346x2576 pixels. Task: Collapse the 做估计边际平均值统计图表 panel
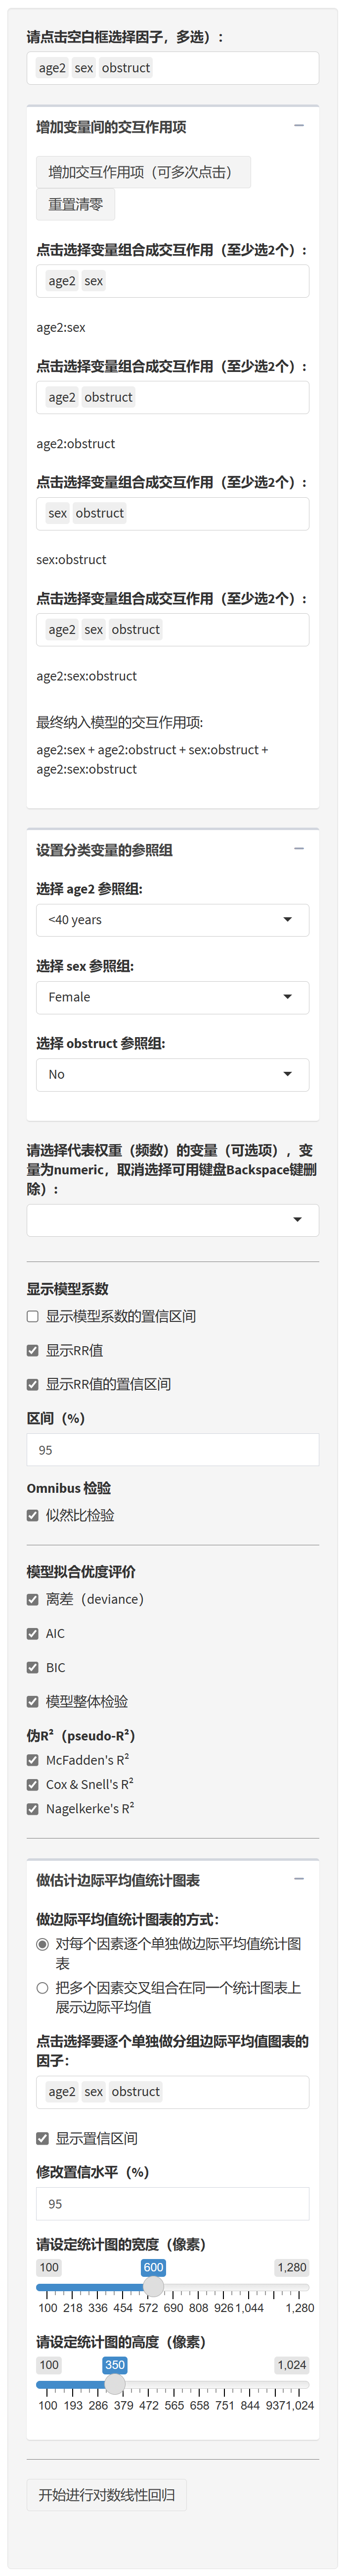coord(298,1879)
